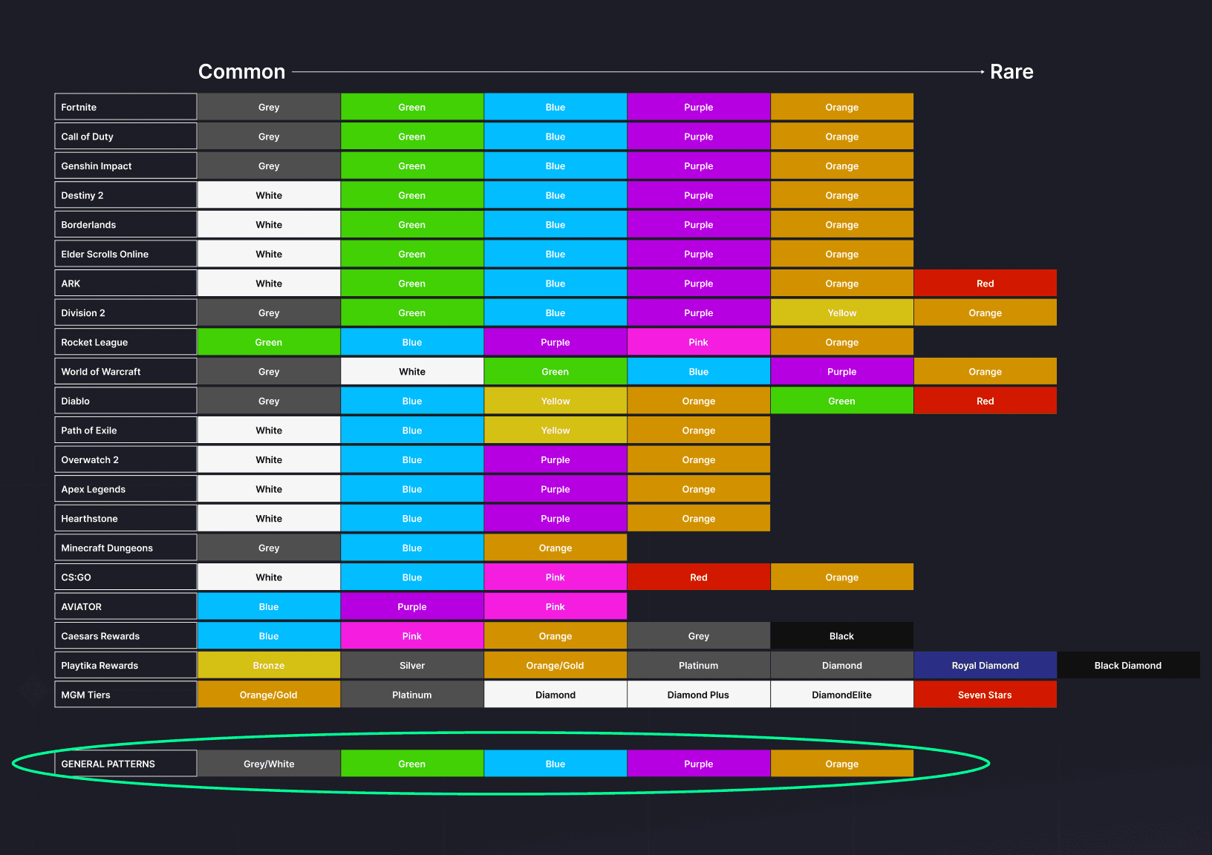Screen dimensions: 1212x855
Task: Click the Fortnite row label
Action: [x=126, y=107]
